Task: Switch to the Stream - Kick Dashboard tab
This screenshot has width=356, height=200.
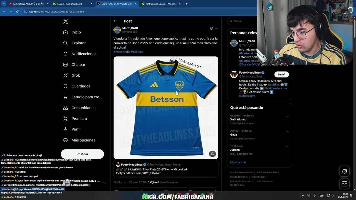Action: 72,4
